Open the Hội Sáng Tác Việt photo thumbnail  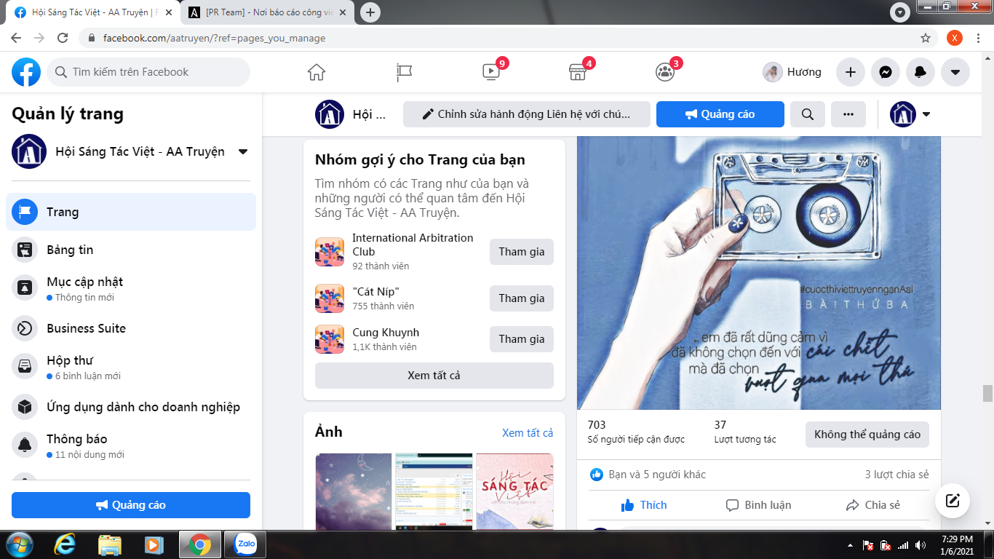(515, 491)
